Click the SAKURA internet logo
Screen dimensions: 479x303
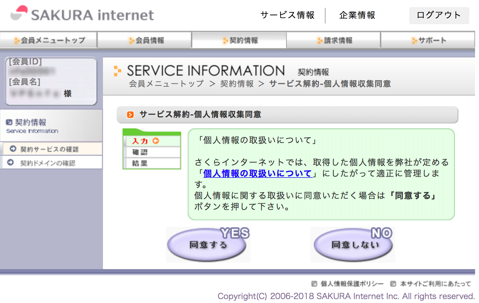click(x=82, y=14)
